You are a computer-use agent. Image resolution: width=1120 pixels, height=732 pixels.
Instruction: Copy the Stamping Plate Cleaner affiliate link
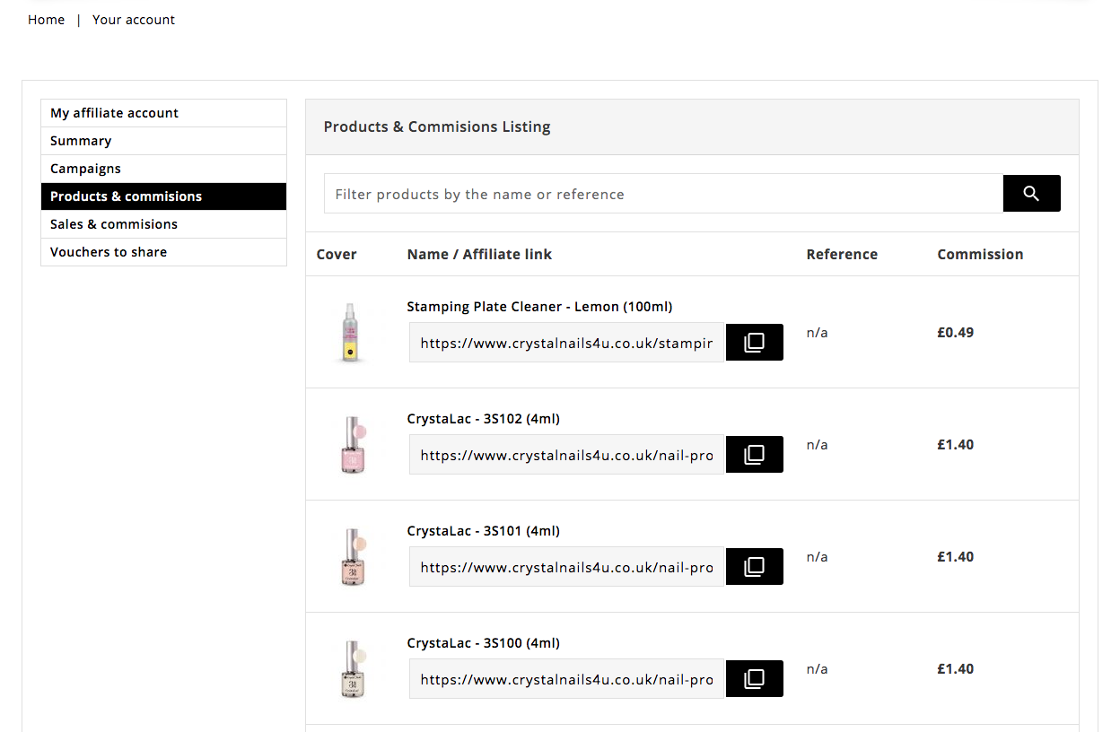tap(754, 343)
